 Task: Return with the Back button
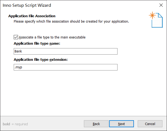click(x=96, y=124)
